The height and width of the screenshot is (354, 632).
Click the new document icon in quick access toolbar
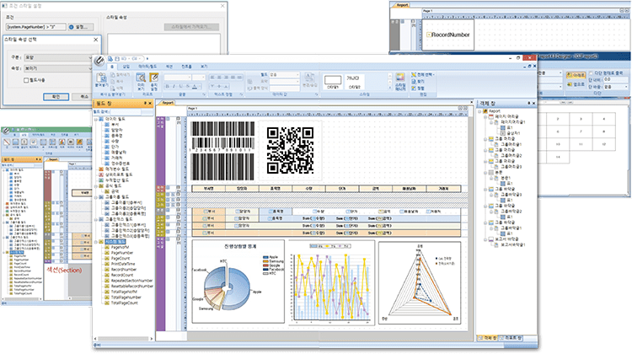pyautogui.click(x=110, y=59)
